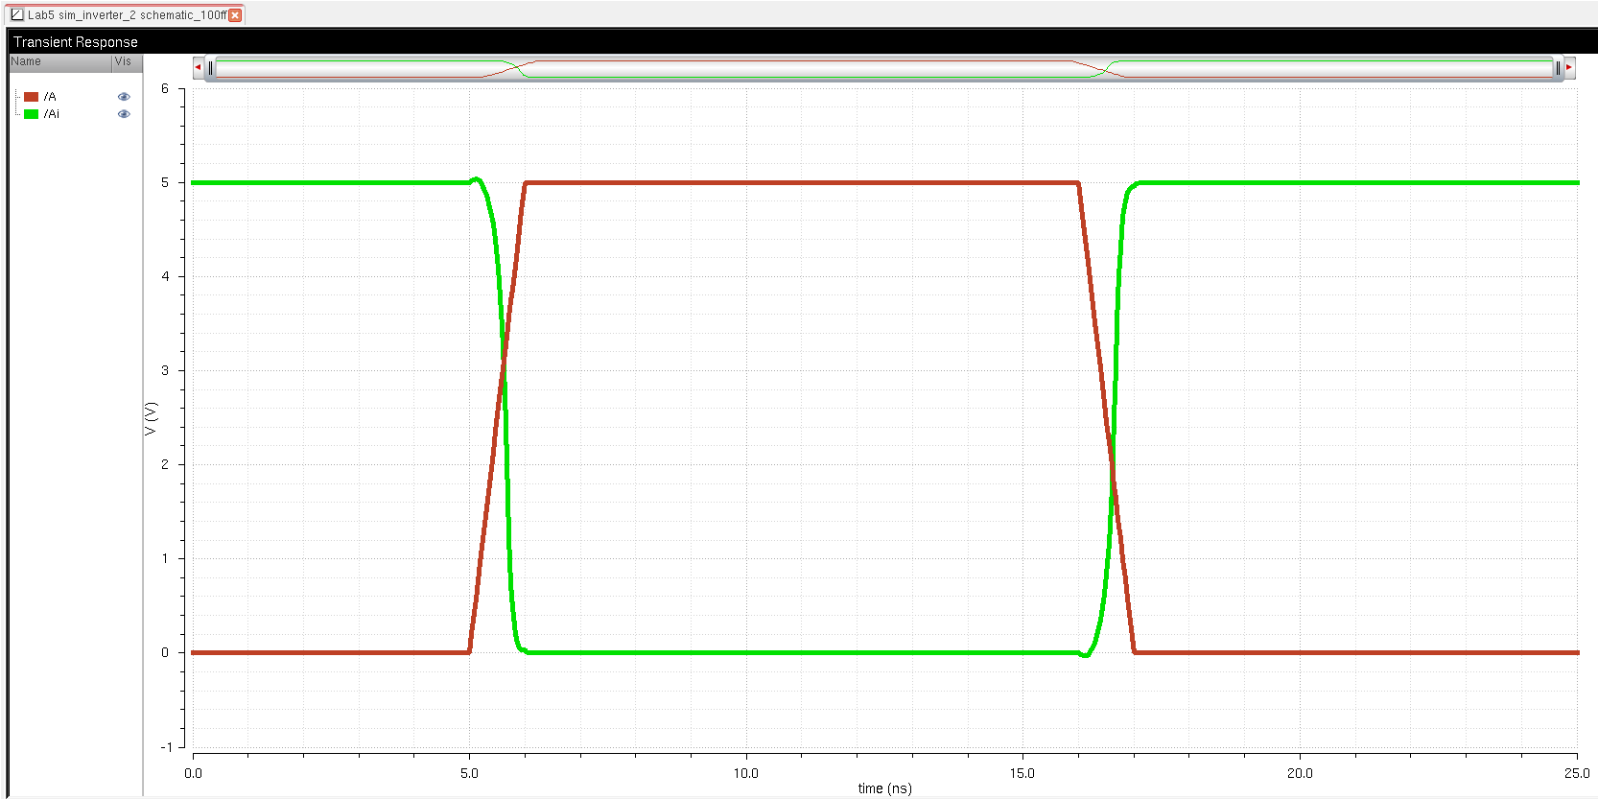This screenshot has height=799, width=1598.
Task: Click the -1 tick on the voltage axis
Action: pyautogui.click(x=165, y=746)
